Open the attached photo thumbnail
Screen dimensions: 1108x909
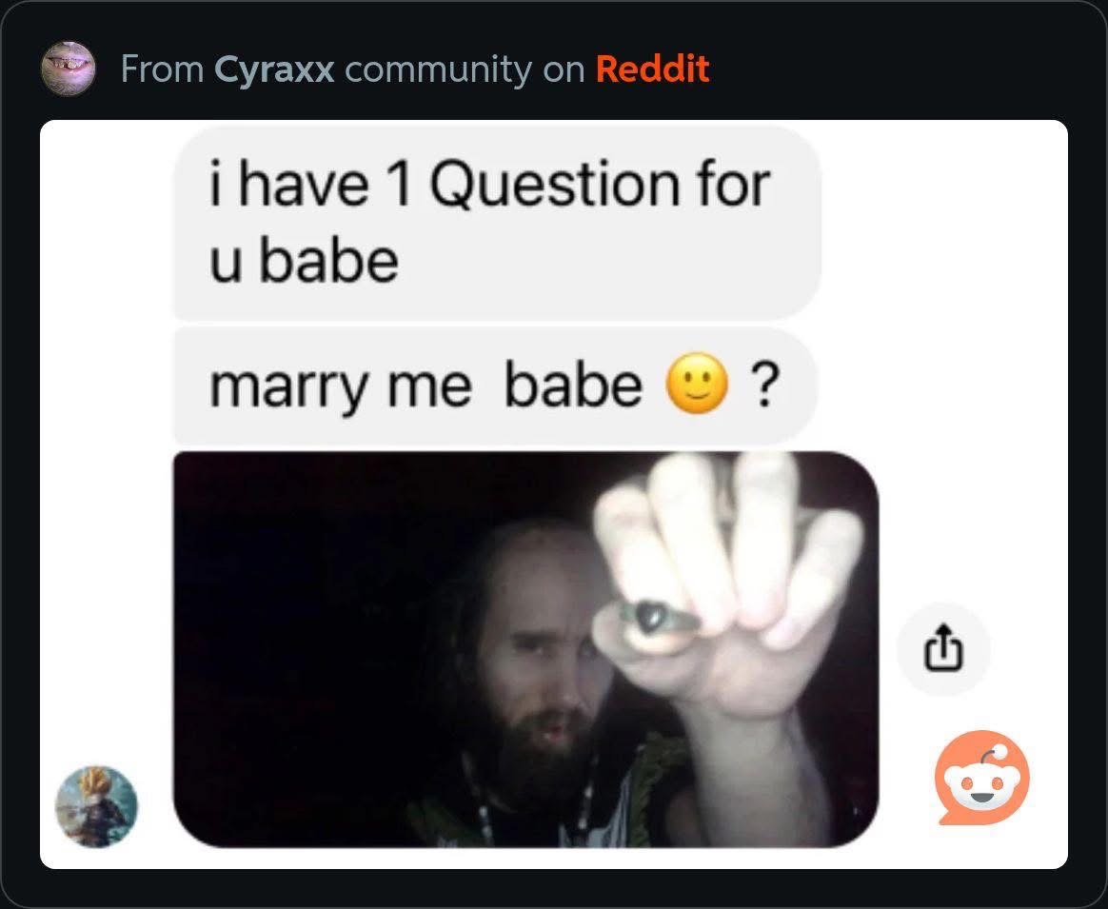(x=525, y=649)
